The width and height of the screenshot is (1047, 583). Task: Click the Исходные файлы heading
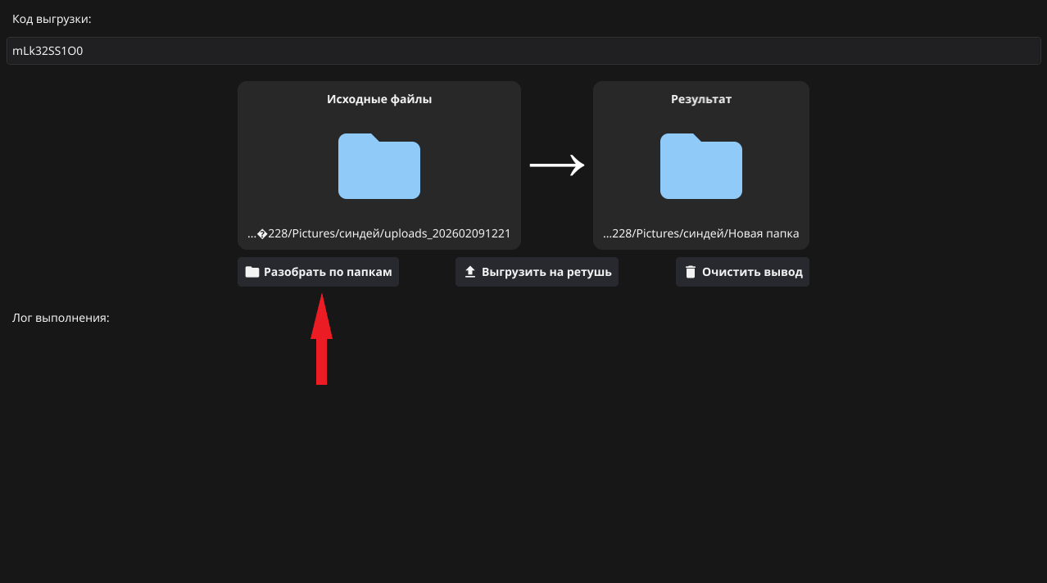tap(378, 99)
